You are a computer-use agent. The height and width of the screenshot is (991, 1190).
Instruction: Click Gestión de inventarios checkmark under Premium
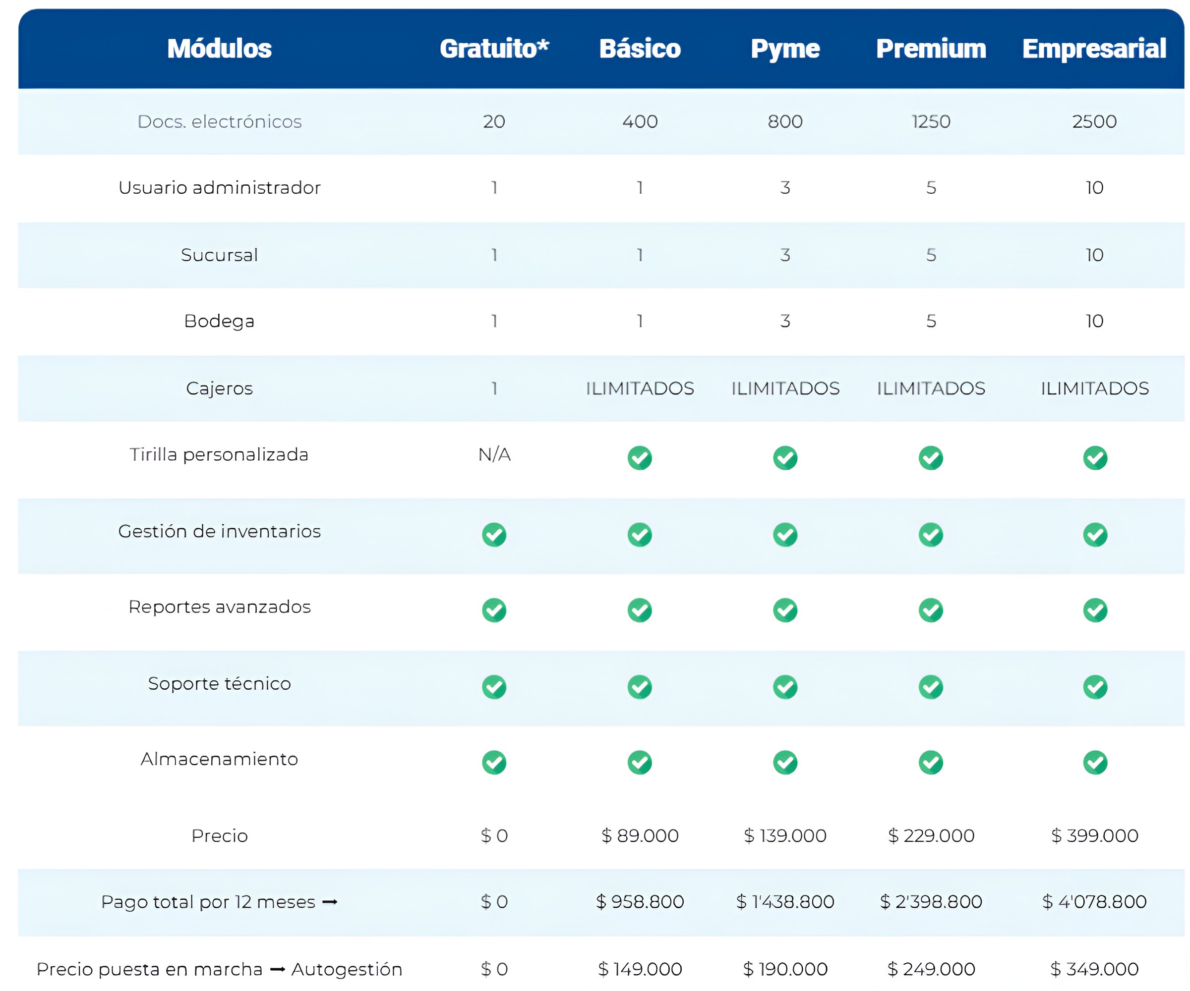click(x=931, y=534)
